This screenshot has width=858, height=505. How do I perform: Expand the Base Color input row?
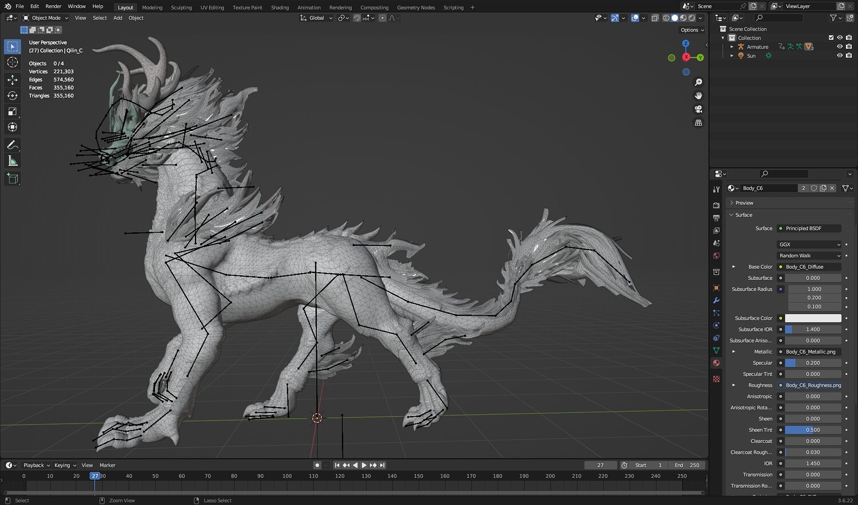[x=734, y=267]
